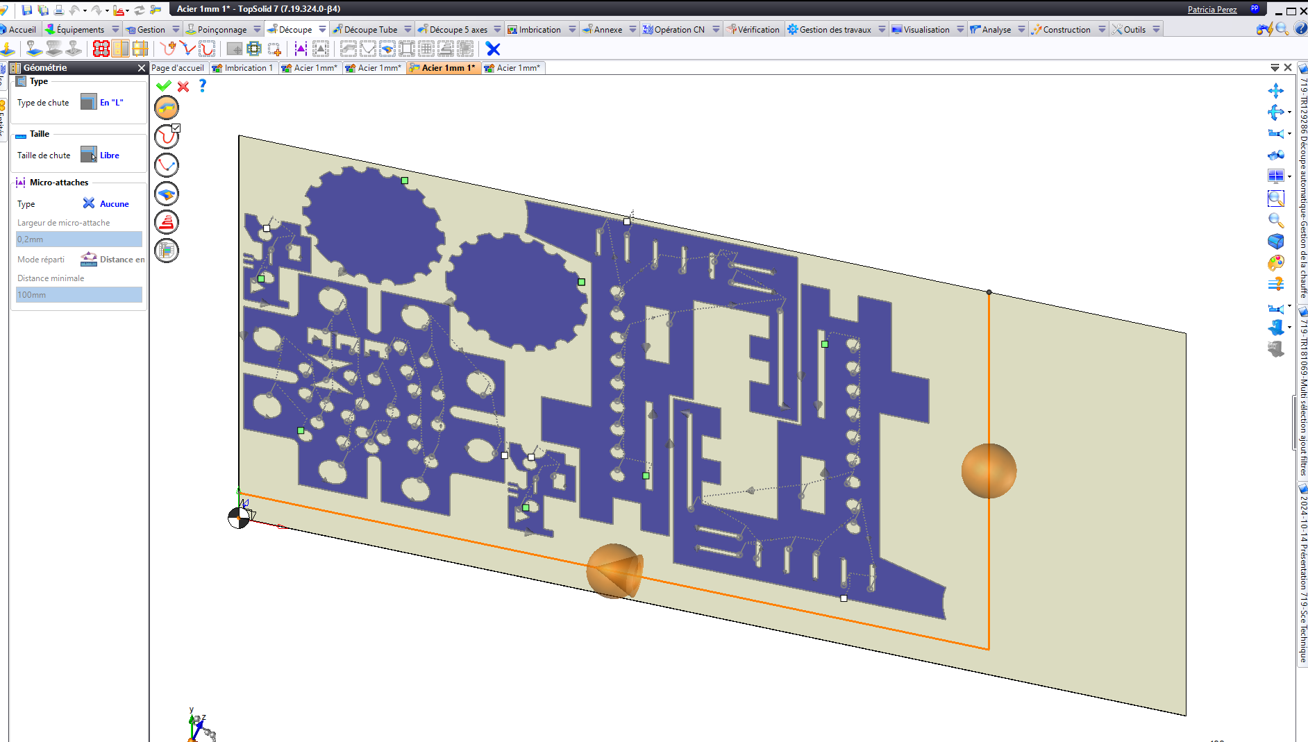Image resolution: width=1308 pixels, height=742 pixels.
Task: Expand the Poinçonnage tab dropdown arrow
Action: tap(257, 29)
